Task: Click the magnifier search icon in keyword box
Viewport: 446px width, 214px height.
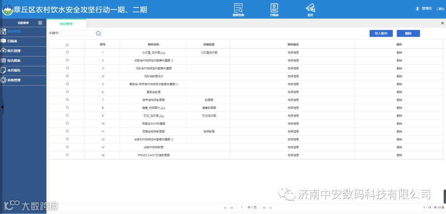Action: click(98, 33)
